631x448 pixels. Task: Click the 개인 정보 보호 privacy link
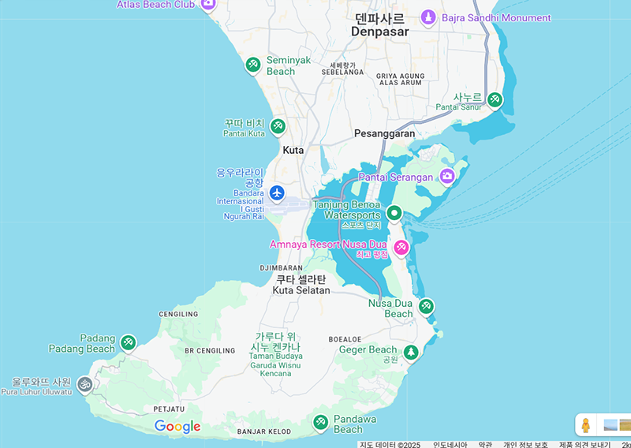tap(525, 444)
